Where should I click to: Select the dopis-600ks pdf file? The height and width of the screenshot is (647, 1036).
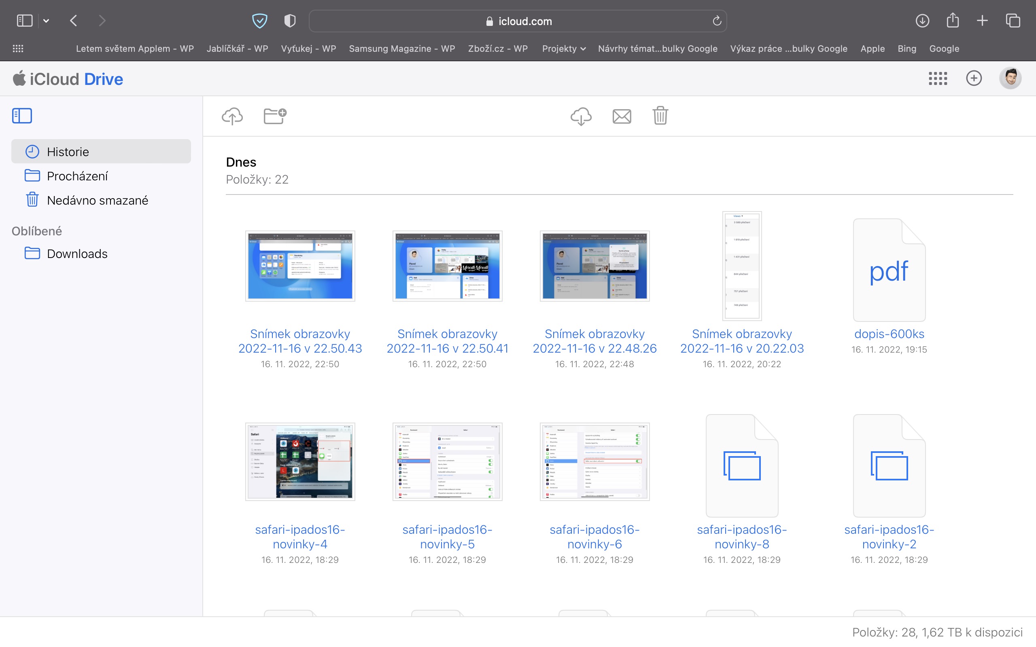point(889,271)
